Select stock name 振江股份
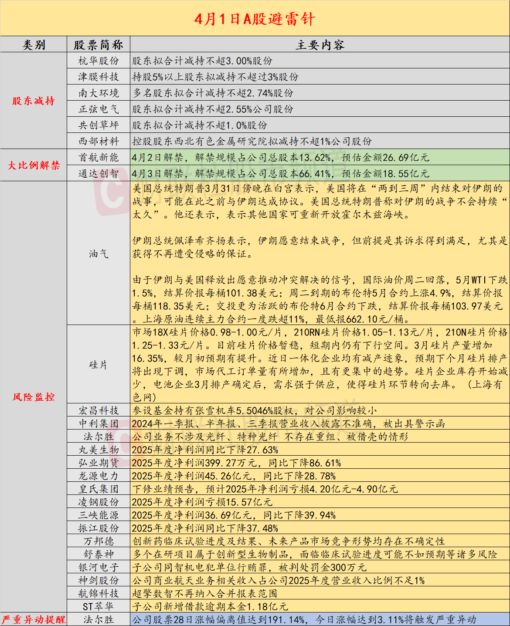510x626 pixels. point(99,528)
